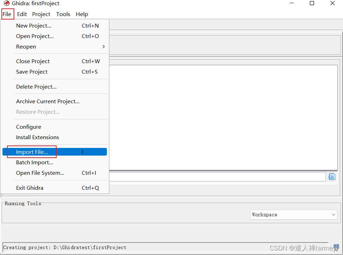This screenshot has height=255, width=343.
Task: Select Save Project menu entry
Action: 55,72
